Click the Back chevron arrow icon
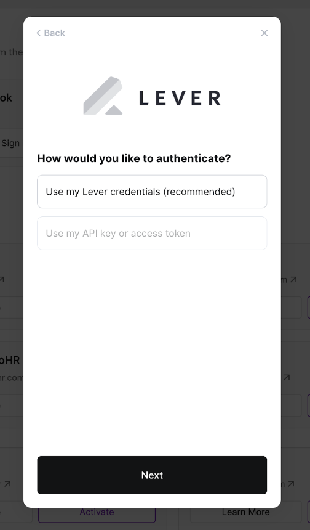Screen dimensions: 310x530 tap(39, 33)
